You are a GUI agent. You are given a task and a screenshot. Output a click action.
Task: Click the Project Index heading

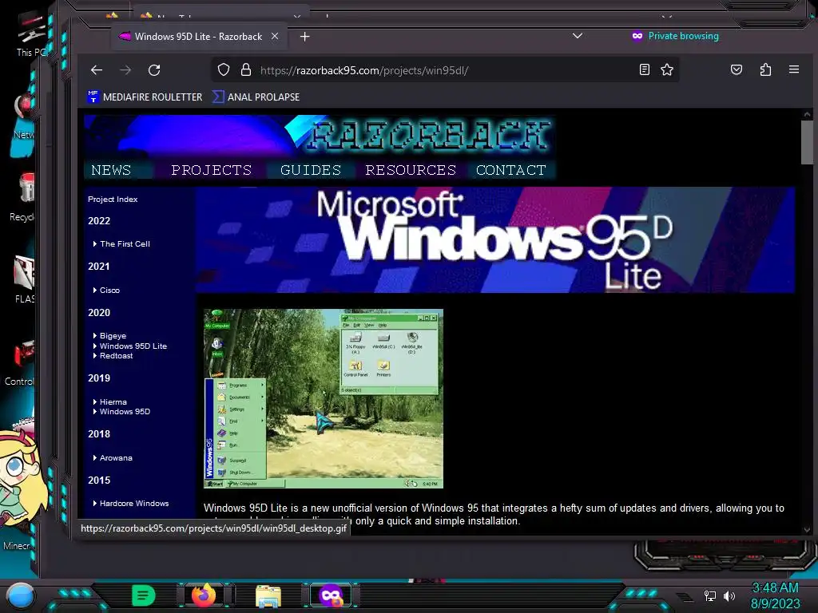pyautogui.click(x=113, y=199)
